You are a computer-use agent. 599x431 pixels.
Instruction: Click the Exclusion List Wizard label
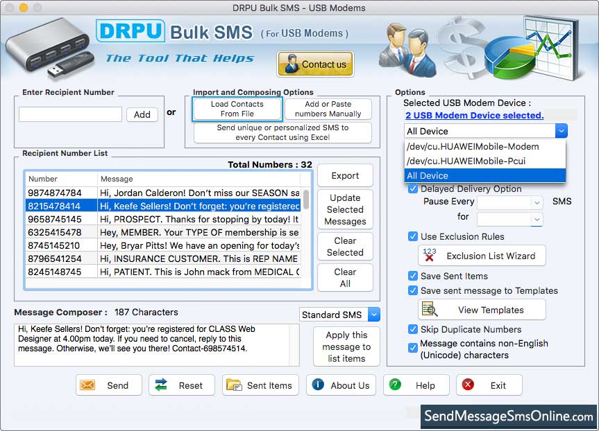pyautogui.click(x=491, y=256)
